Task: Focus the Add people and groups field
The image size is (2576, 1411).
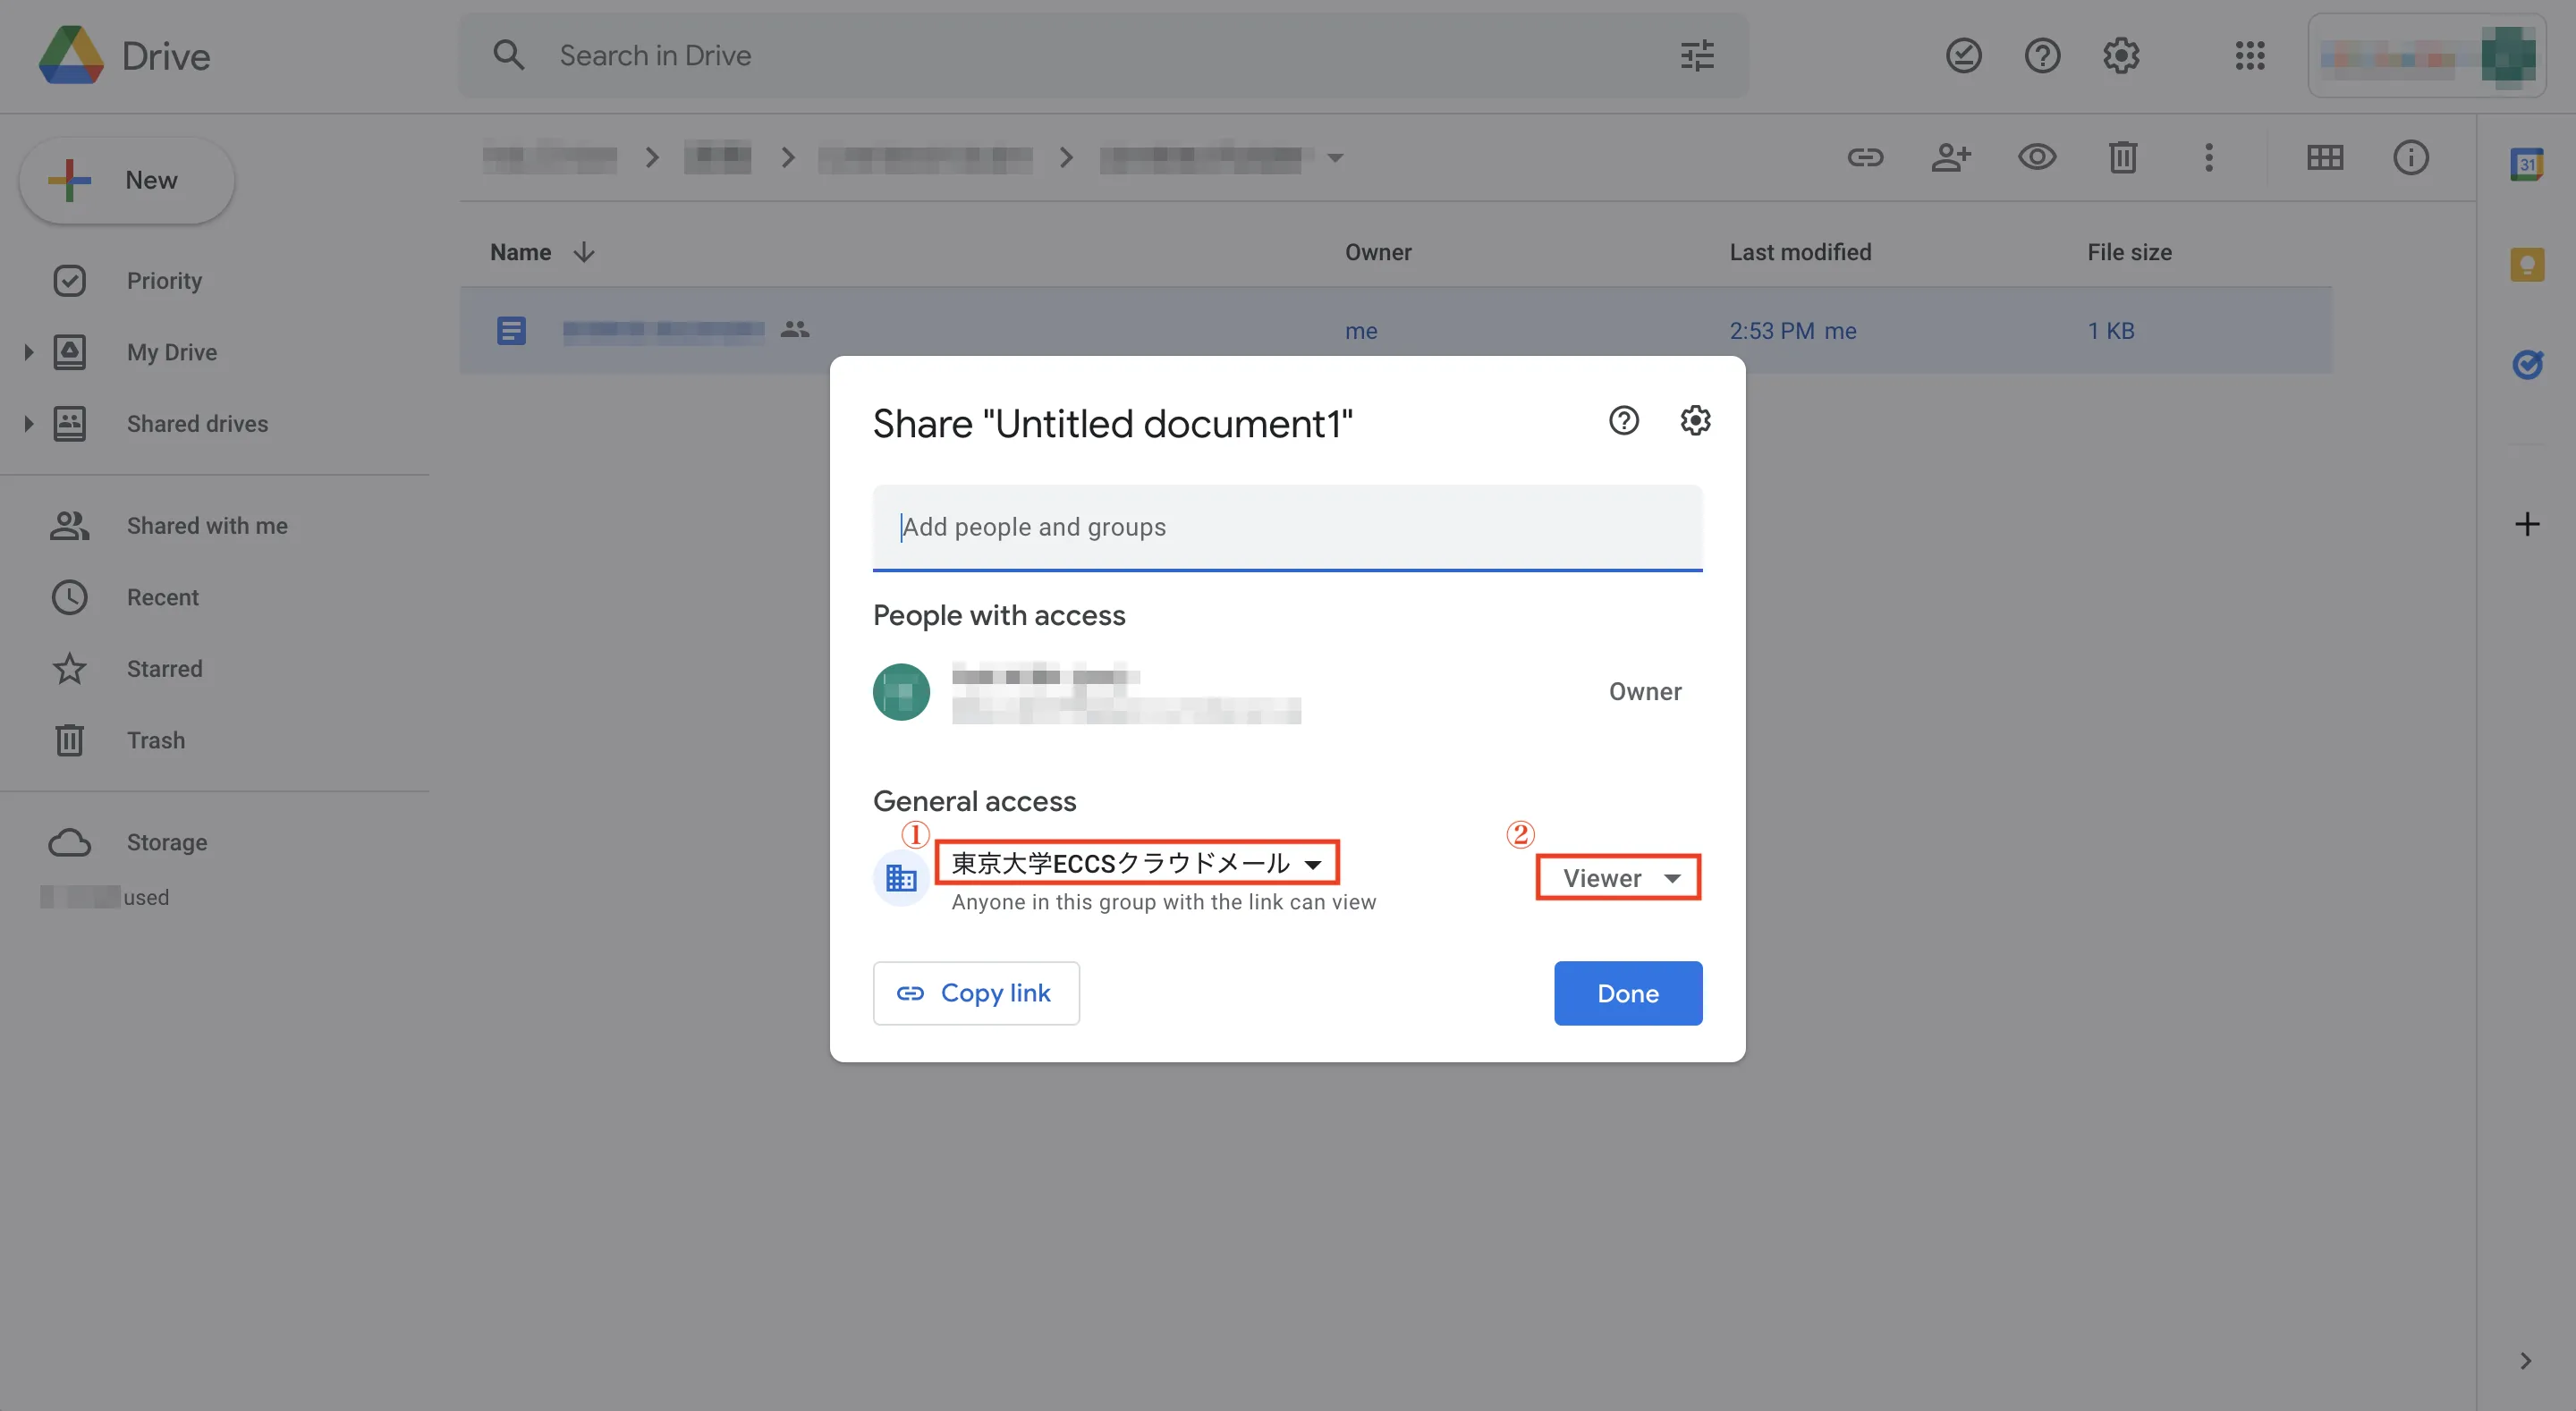Action: (1286, 527)
